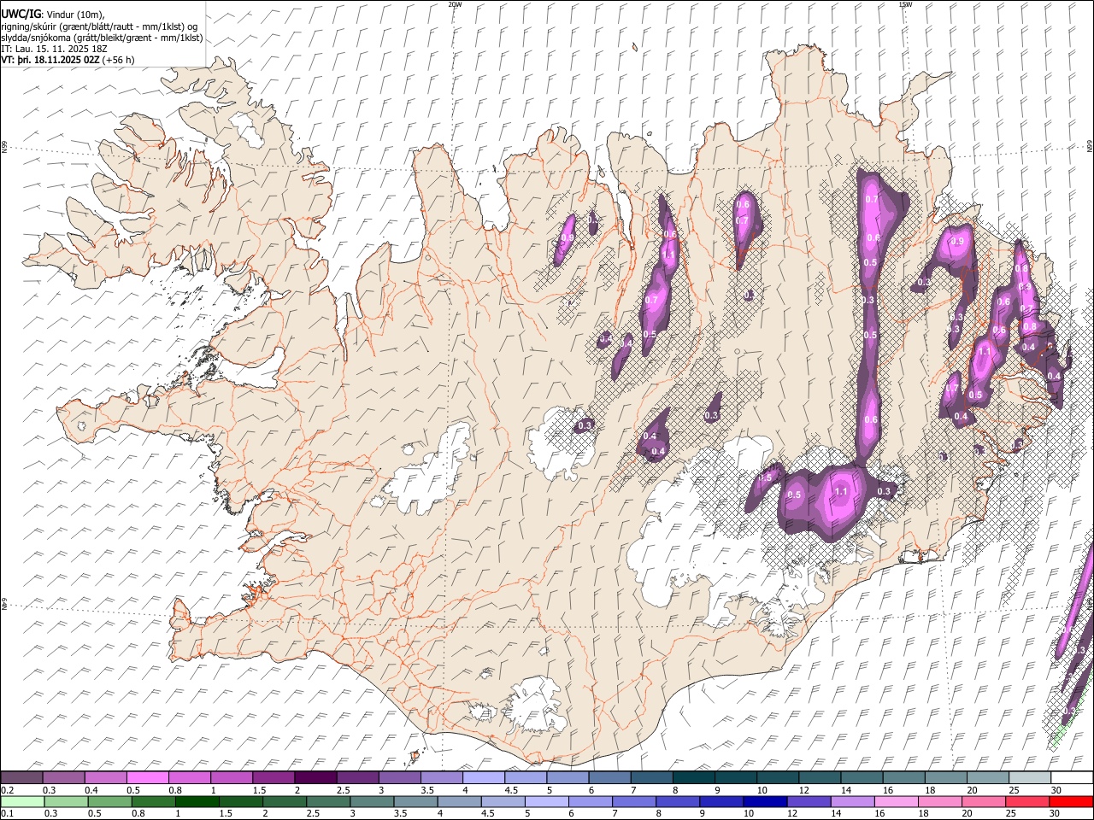Click the 'UWC/IG: Vindur (10m)' title text

(x=54, y=15)
